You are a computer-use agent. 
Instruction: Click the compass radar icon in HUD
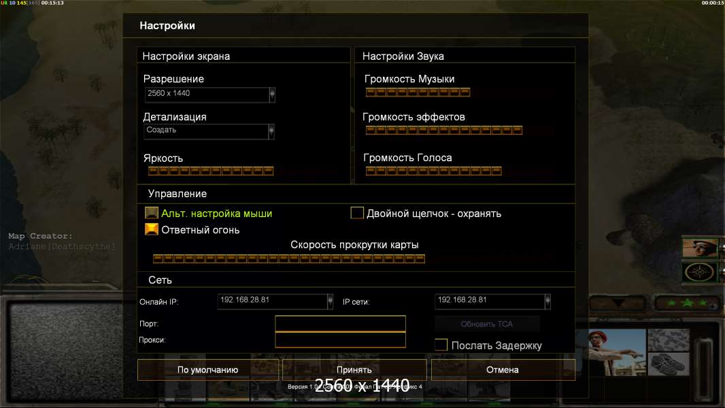(700, 272)
